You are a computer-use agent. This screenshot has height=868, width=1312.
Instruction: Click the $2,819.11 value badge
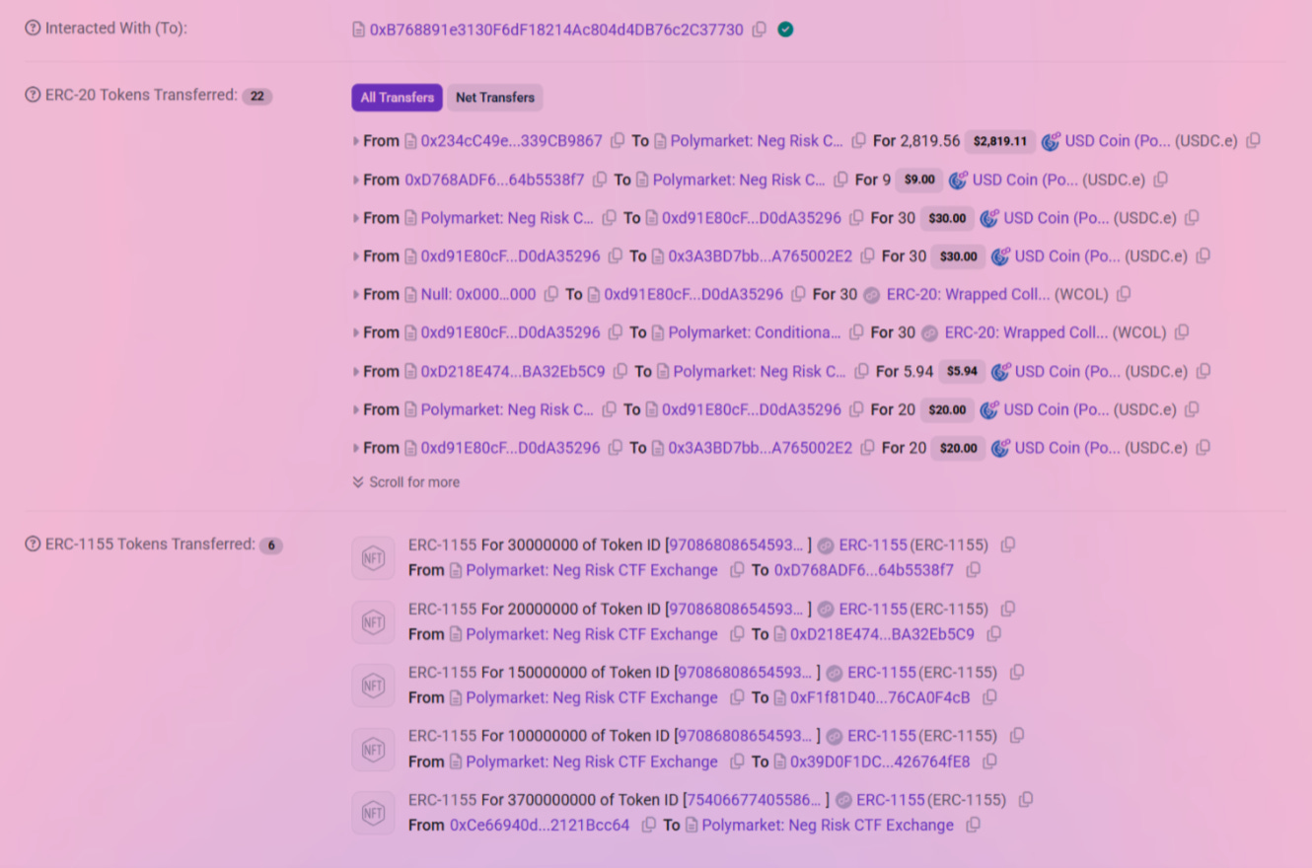tap(1000, 141)
